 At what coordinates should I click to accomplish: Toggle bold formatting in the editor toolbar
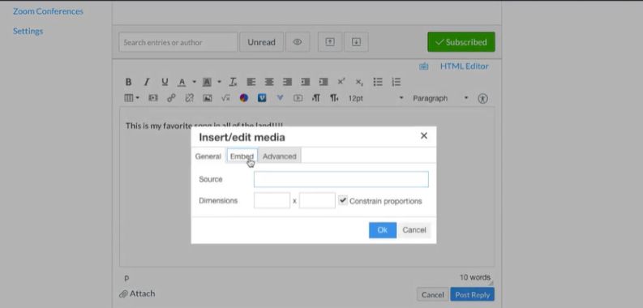point(128,82)
